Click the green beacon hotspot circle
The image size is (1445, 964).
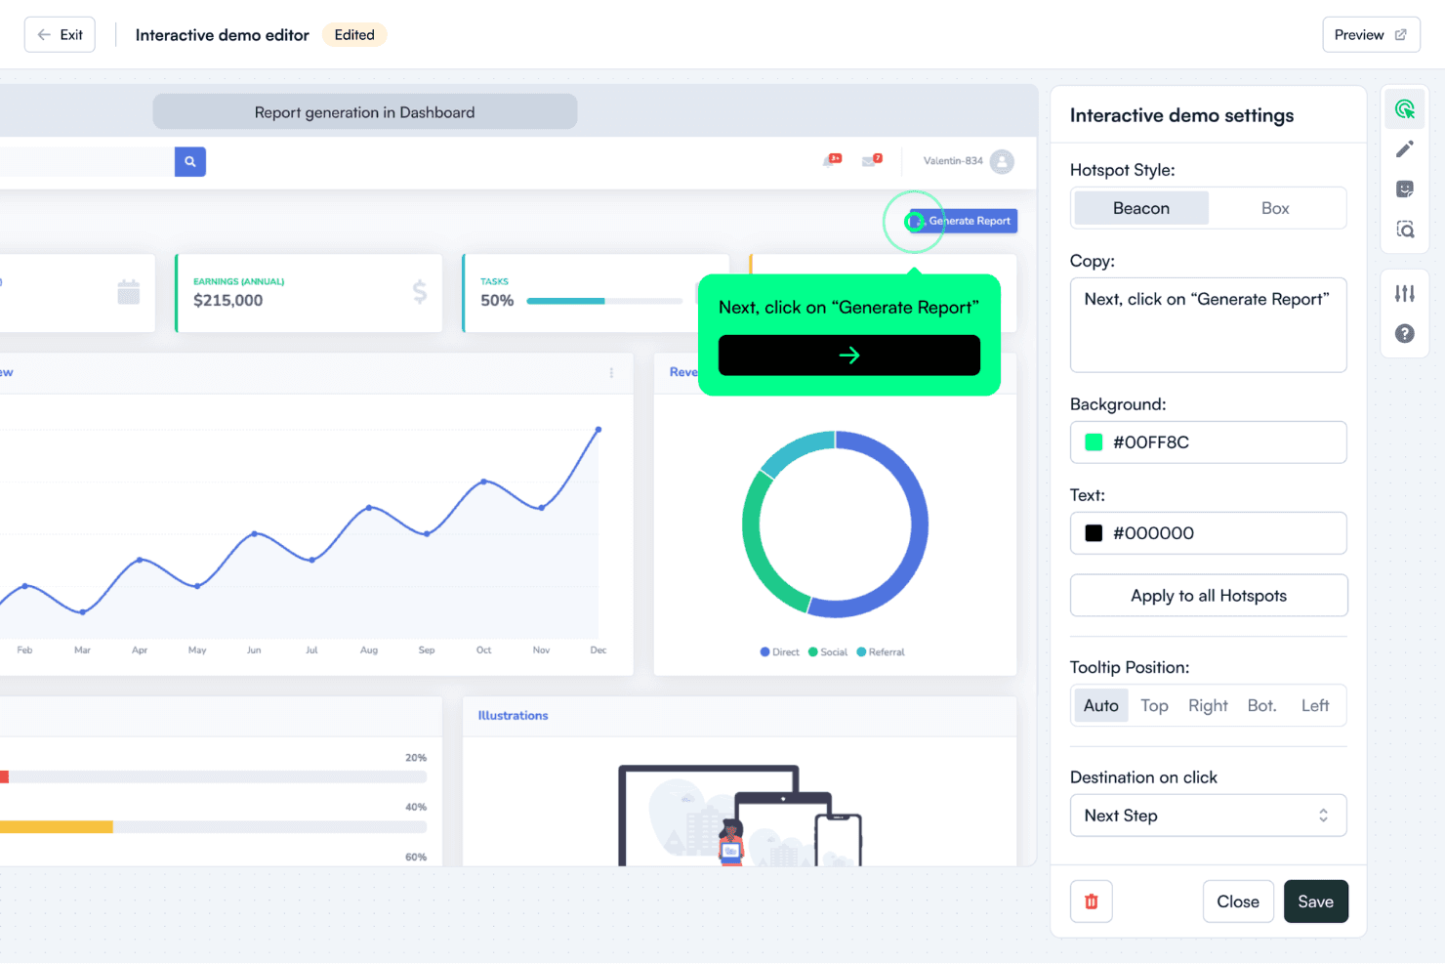914,222
